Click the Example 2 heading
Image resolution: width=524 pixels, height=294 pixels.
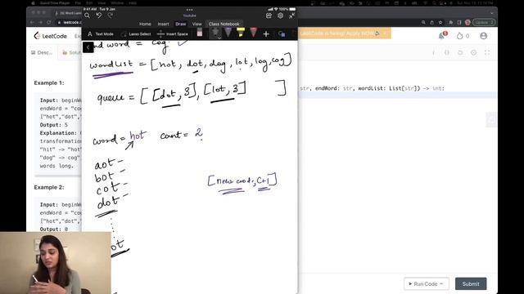[x=49, y=187]
